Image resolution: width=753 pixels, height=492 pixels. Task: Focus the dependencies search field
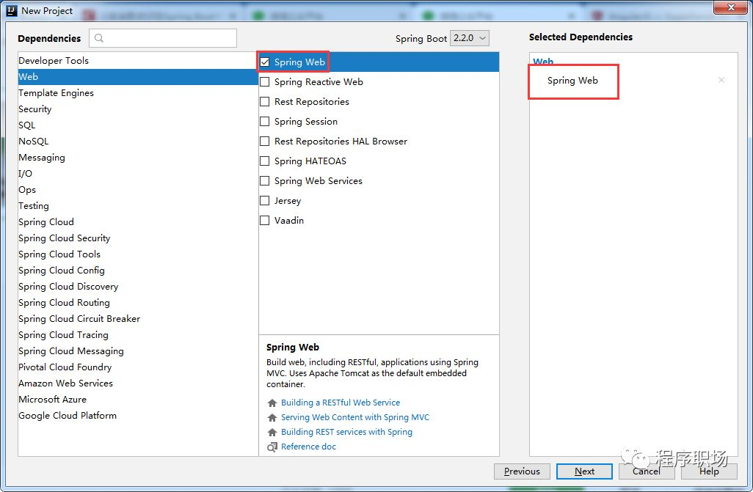tap(163, 38)
